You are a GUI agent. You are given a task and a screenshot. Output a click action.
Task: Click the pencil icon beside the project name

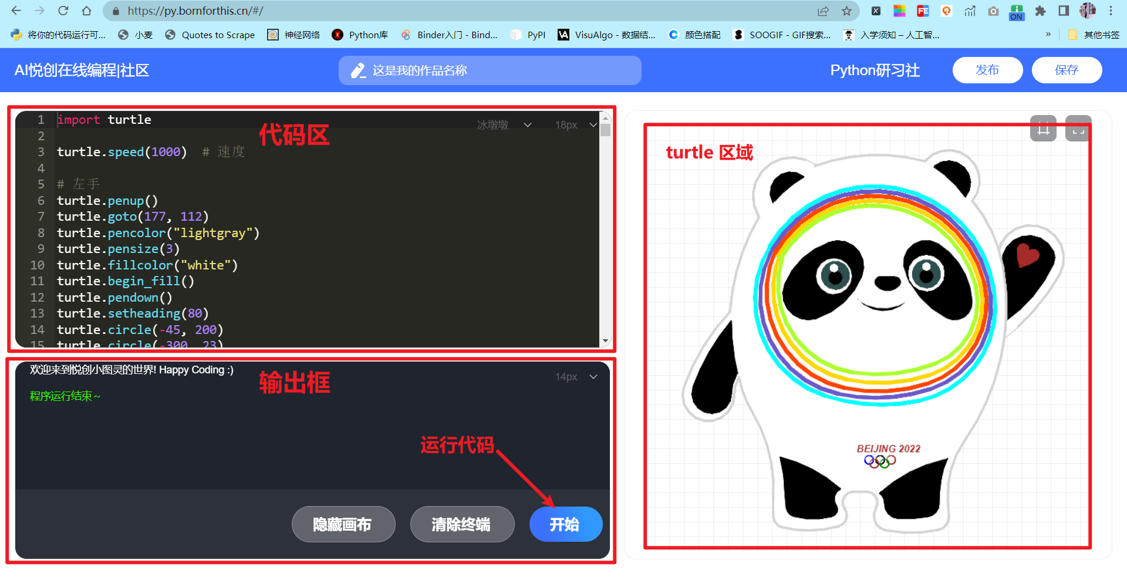[x=358, y=70]
